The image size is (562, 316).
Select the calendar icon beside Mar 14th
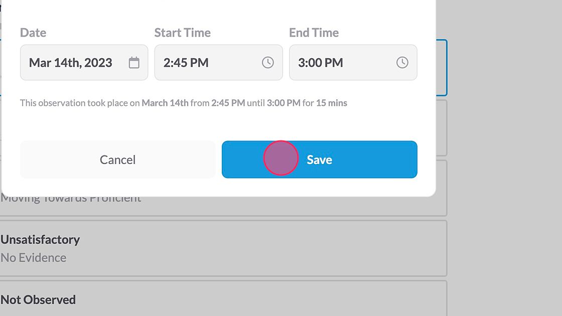[134, 62]
